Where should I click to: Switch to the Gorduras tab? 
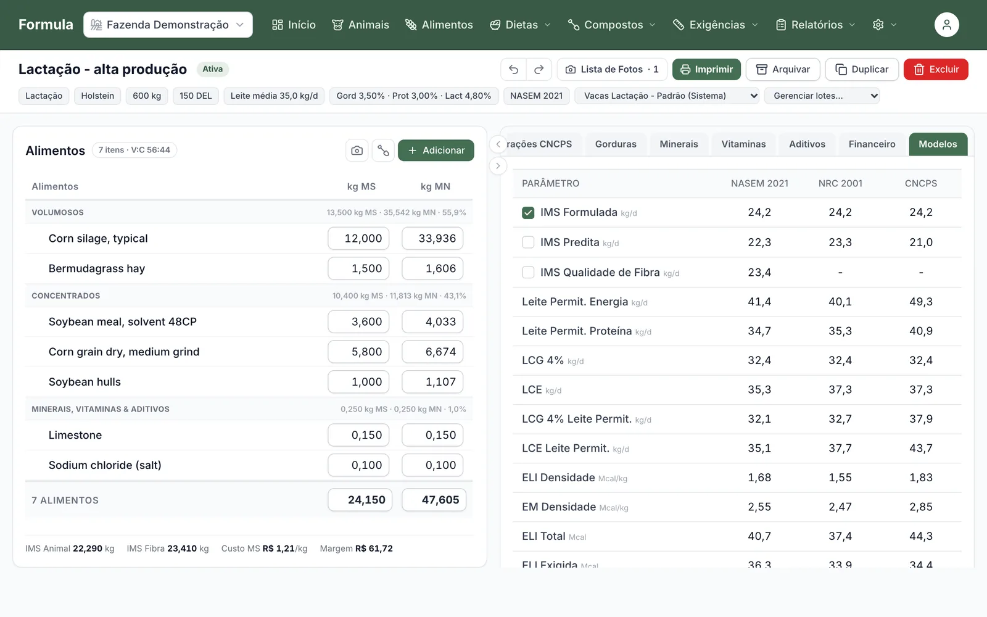616,144
